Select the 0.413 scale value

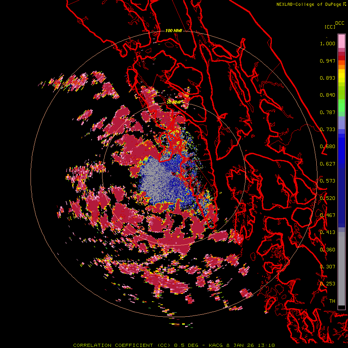coord(328,232)
